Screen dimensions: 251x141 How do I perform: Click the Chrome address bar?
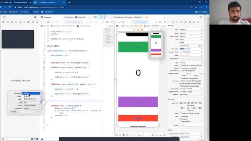click(x=102, y=7)
